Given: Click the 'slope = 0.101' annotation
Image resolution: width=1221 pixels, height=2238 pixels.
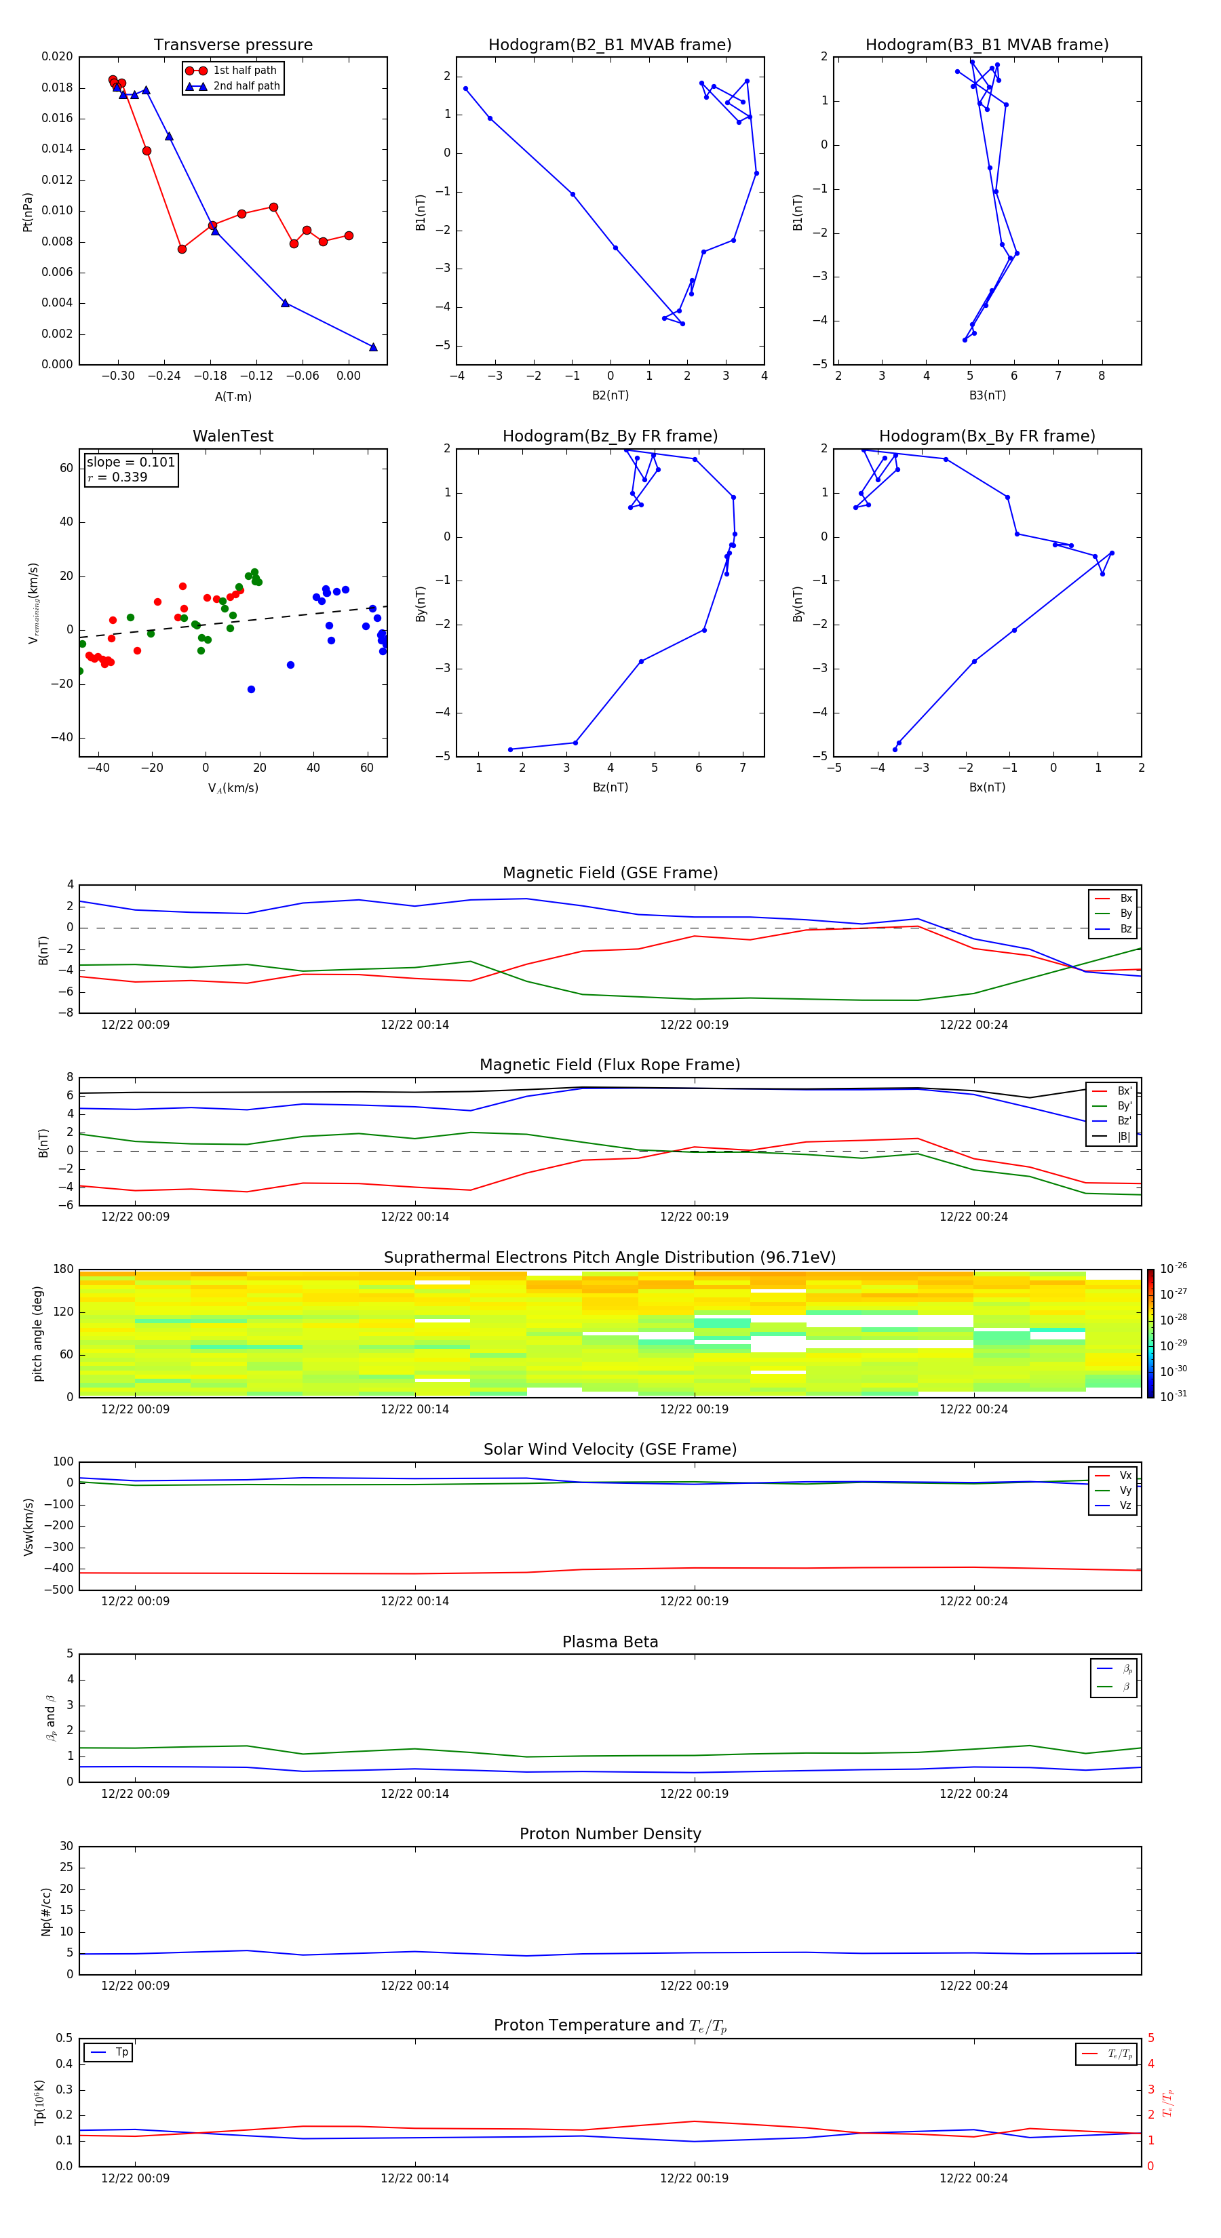Looking at the screenshot, I should 130,463.
